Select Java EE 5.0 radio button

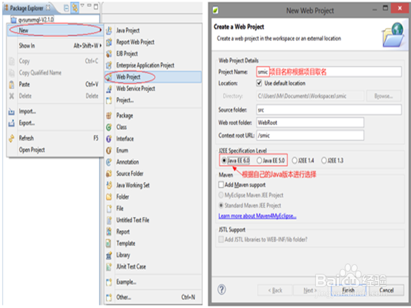coord(259,160)
